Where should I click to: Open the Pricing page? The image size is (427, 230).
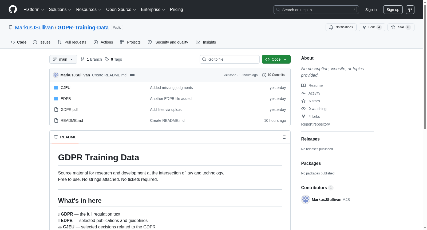176,10
